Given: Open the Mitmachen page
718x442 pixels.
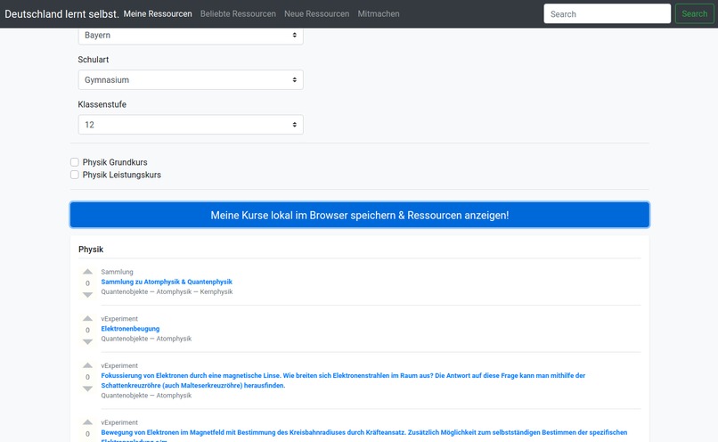Looking at the screenshot, I should [379, 13].
